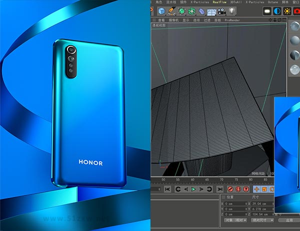
Task: Click the grip handle left of 查看 menu
Action: pos(154,20)
